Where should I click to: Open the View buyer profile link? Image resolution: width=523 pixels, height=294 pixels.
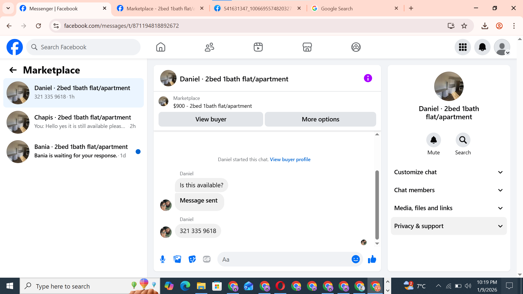(x=290, y=160)
